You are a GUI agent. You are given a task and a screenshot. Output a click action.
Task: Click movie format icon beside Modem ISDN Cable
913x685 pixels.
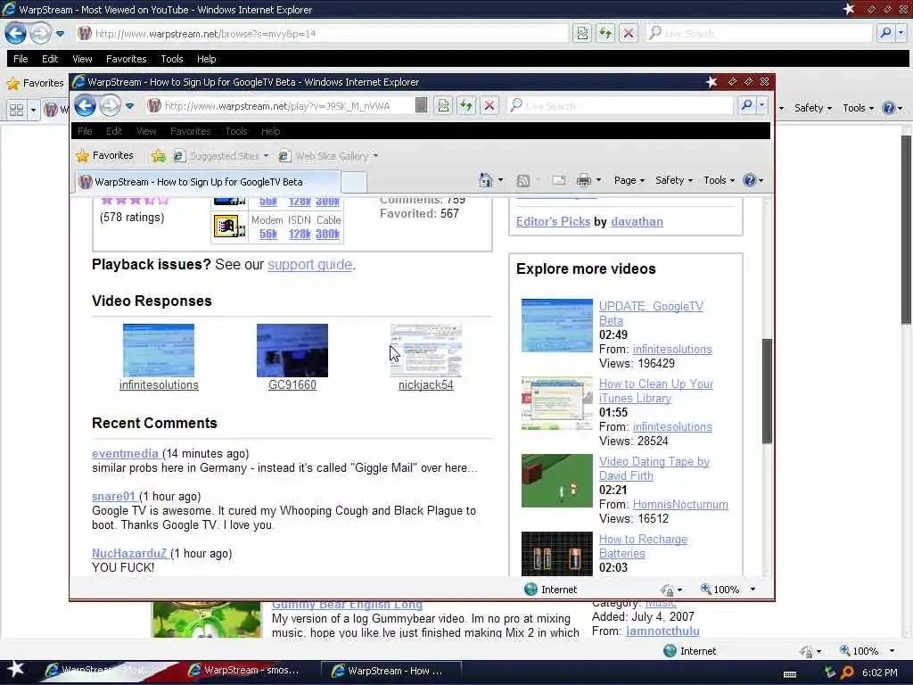[x=229, y=227]
